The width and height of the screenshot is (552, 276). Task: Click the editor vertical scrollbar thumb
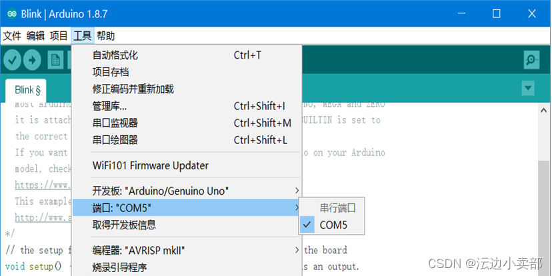tap(543, 218)
